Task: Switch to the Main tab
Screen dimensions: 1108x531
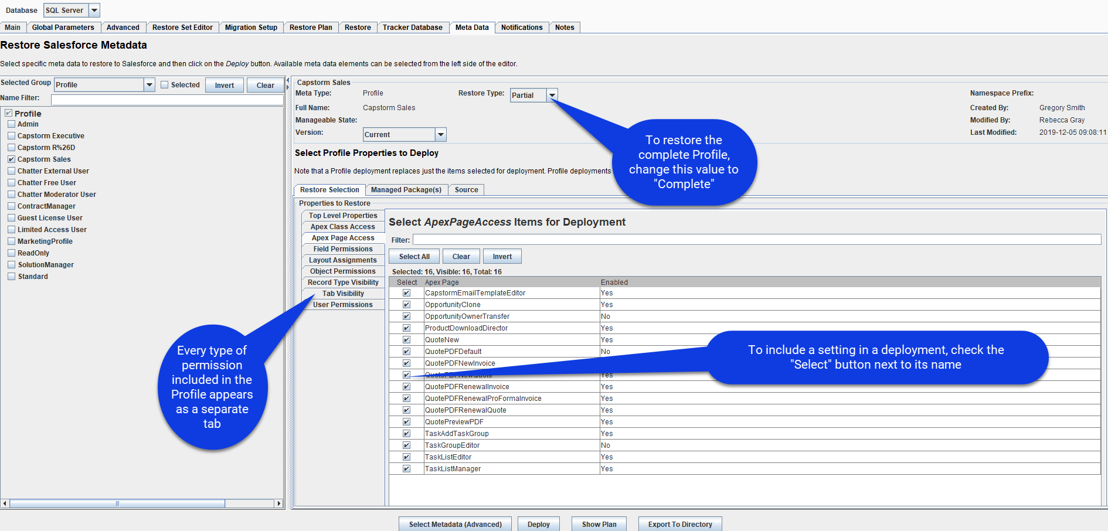Action: [x=13, y=28]
